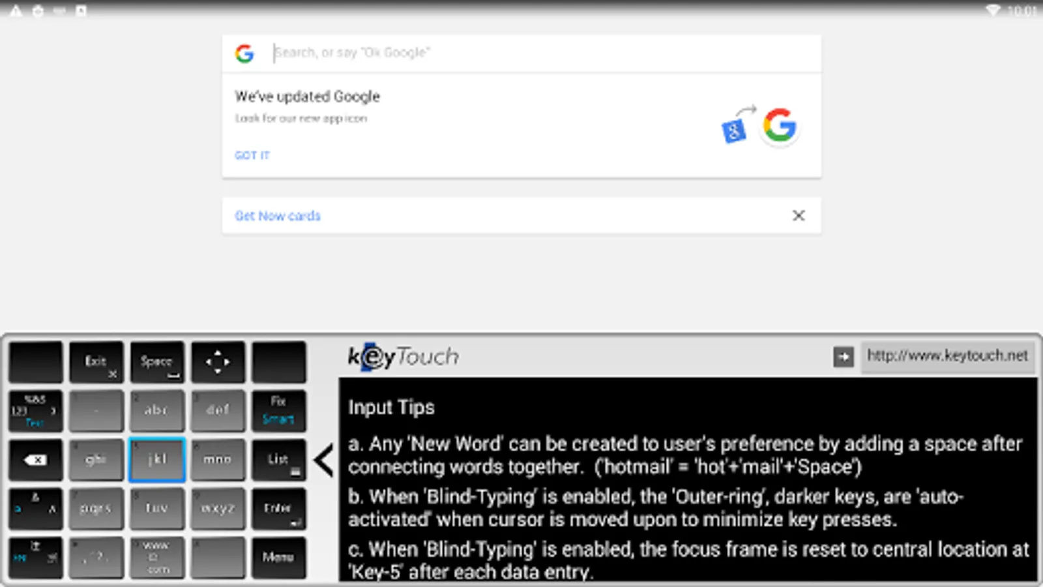1043x587 pixels.
Task: Switch the 123 symbols text mode key
Action: click(36, 411)
